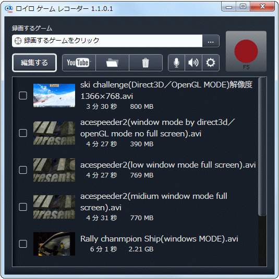Toggle the microphone recording icon

(176, 62)
